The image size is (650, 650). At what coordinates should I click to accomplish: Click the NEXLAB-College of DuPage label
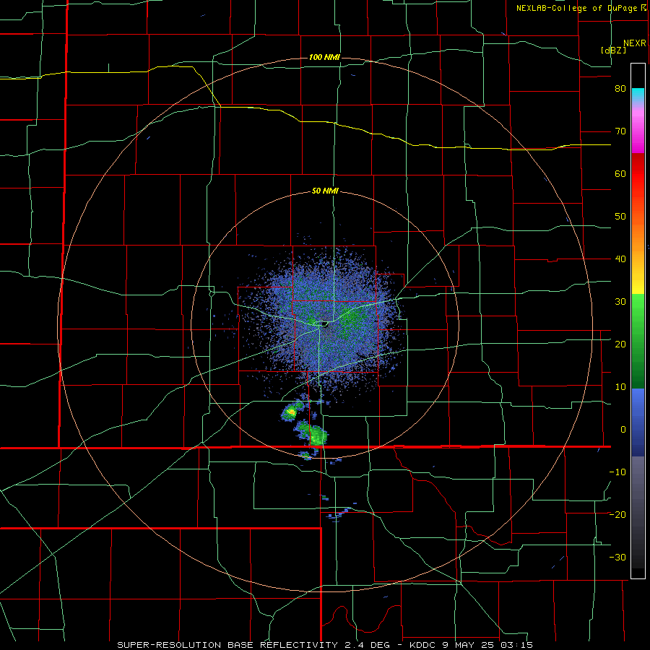[x=576, y=8]
